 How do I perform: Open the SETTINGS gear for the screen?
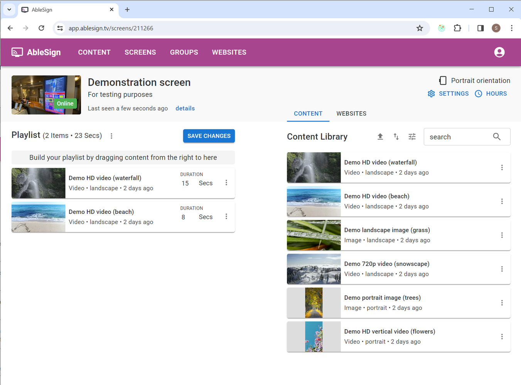pos(448,94)
